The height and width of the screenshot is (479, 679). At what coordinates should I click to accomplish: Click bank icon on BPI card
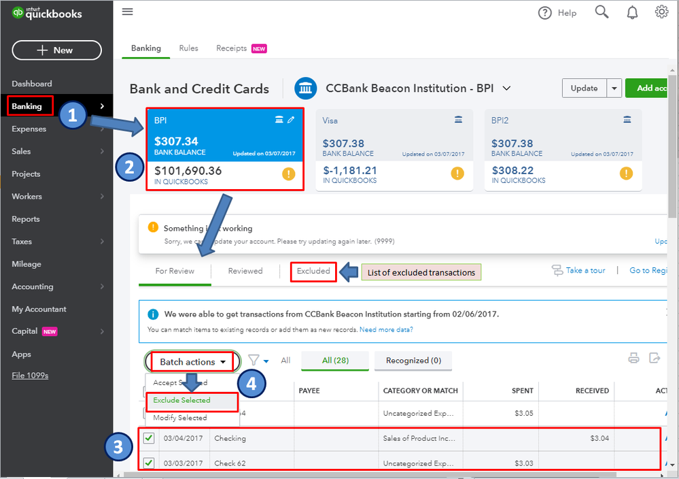(279, 120)
